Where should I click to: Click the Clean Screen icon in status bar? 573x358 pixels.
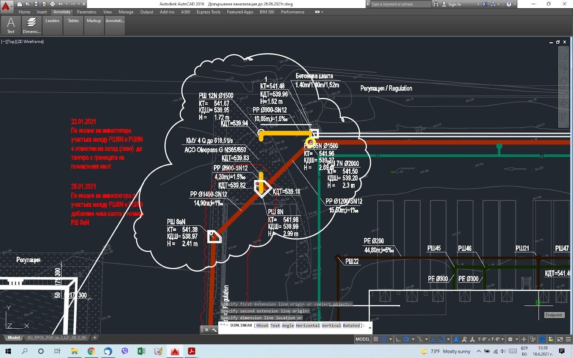[x=560, y=339]
